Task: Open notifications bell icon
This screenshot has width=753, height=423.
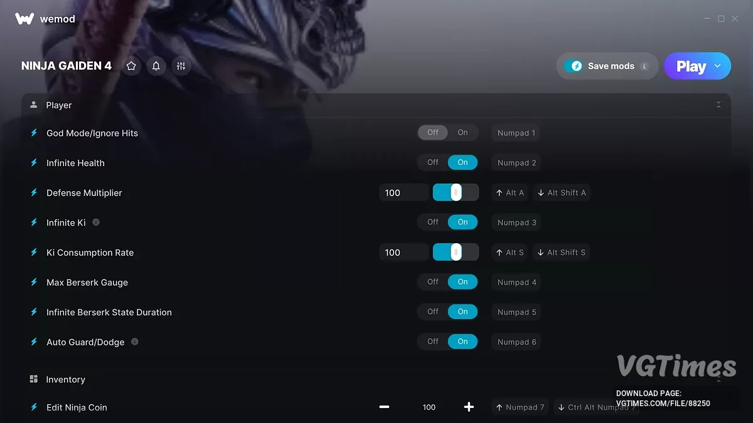Action: tap(156, 66)
